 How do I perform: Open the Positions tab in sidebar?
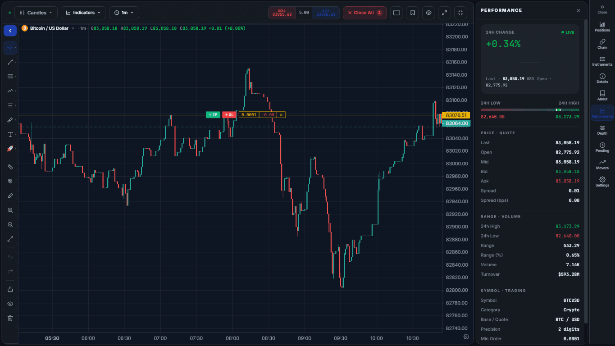[602, 27]
